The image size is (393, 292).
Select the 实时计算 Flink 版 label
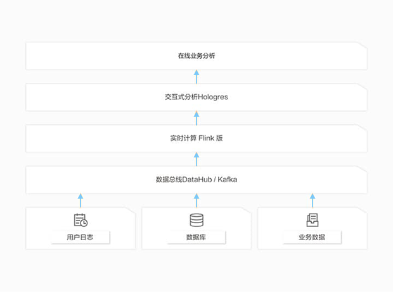tap(196, 138)
